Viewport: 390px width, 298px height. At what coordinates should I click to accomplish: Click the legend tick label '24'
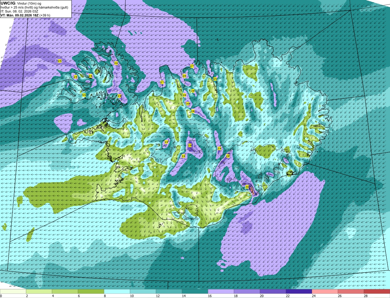314,296
